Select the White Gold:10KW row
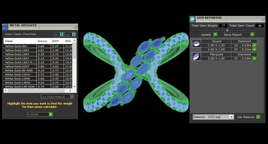The image size is (268, 144). pyautogui.click(x=38, y=78)
